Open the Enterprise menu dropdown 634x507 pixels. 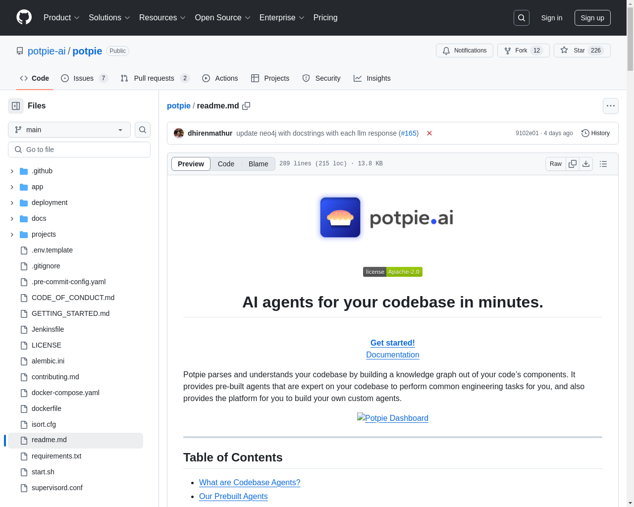[282, 18]
